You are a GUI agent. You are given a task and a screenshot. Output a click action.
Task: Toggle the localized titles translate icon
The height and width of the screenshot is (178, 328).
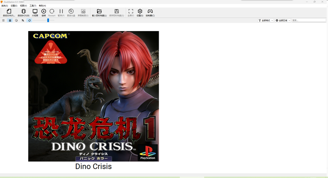click(23, 20)
